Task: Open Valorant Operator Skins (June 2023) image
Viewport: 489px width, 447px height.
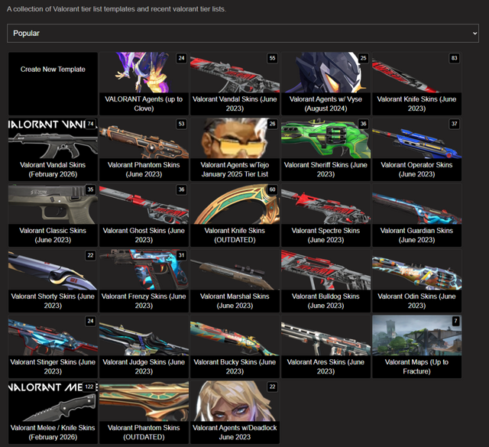Action: tap(416, 138)
